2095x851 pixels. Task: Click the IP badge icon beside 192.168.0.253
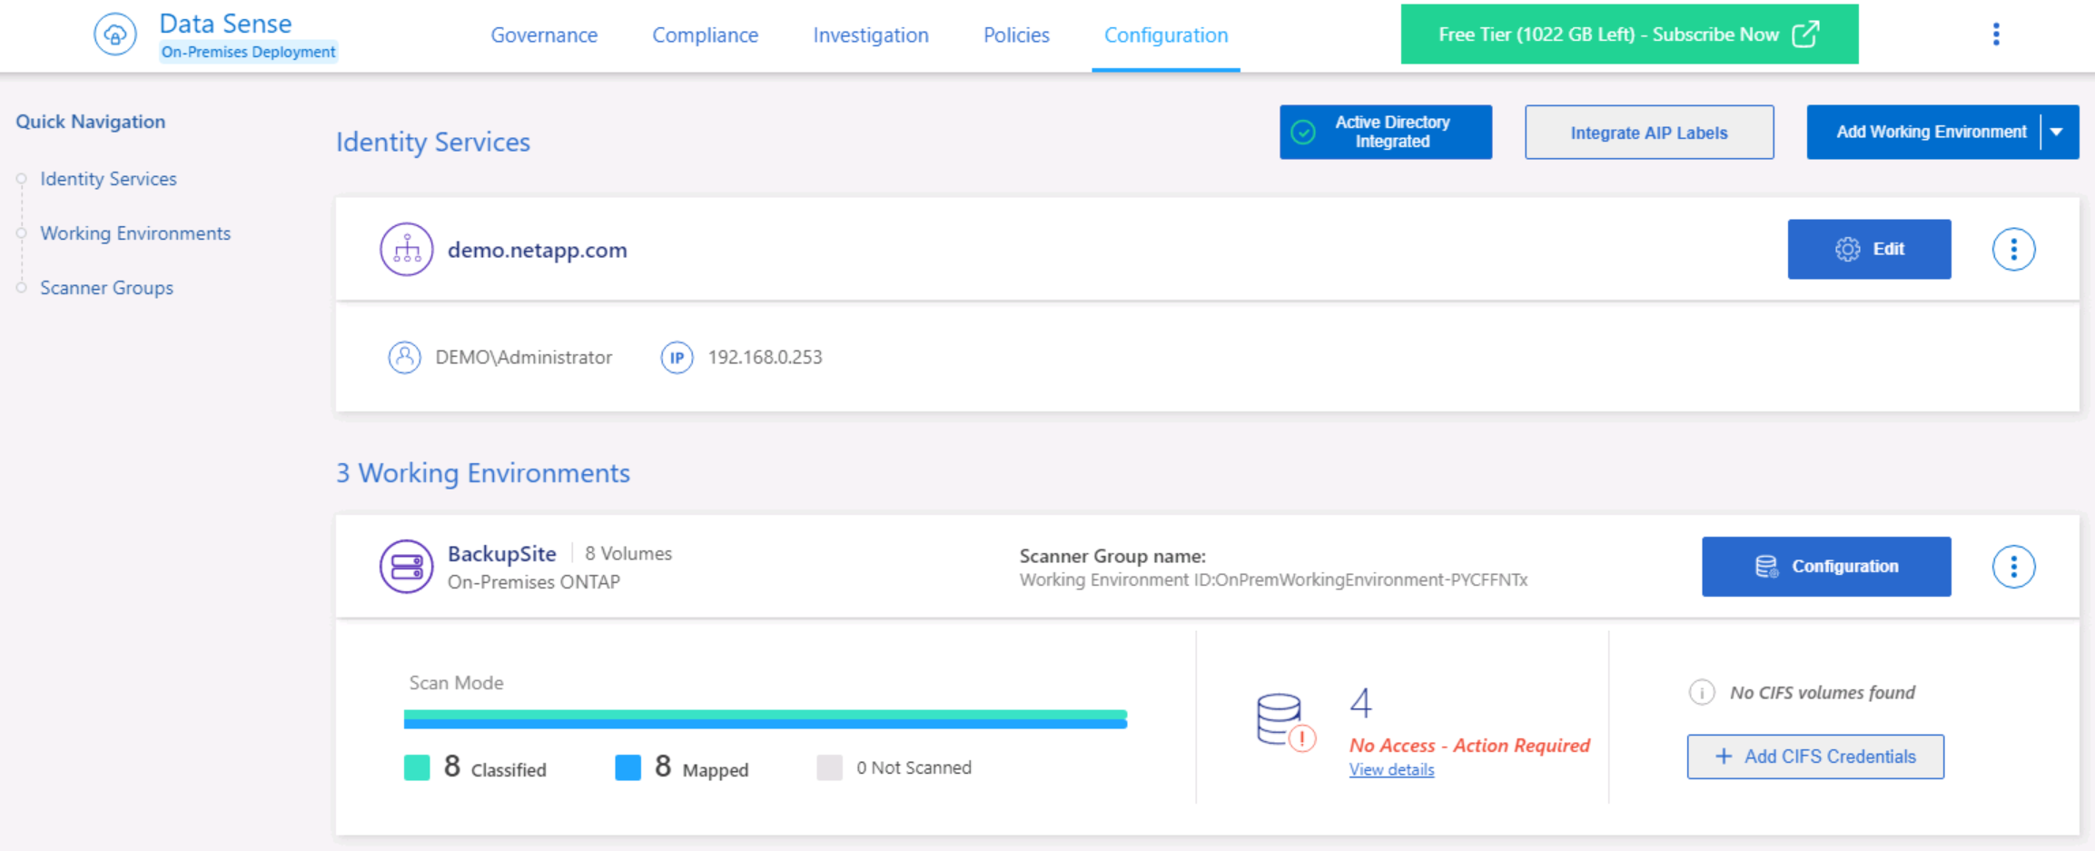pos(677,357)
